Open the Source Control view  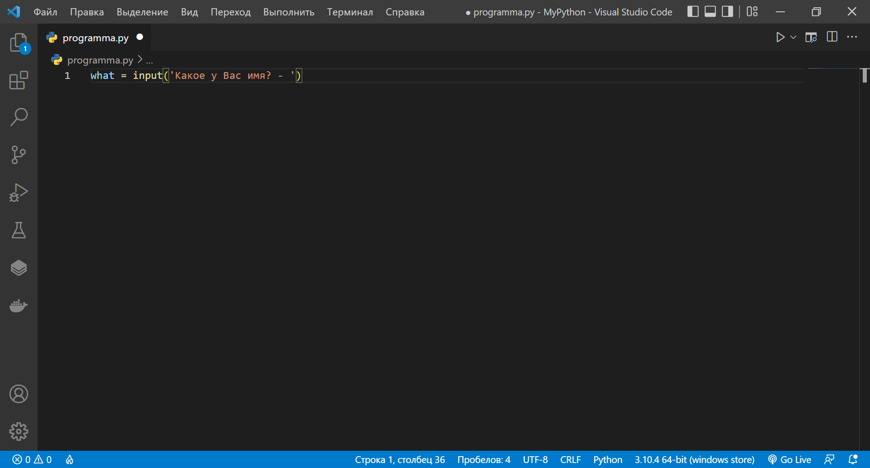[x=19, y=155]
